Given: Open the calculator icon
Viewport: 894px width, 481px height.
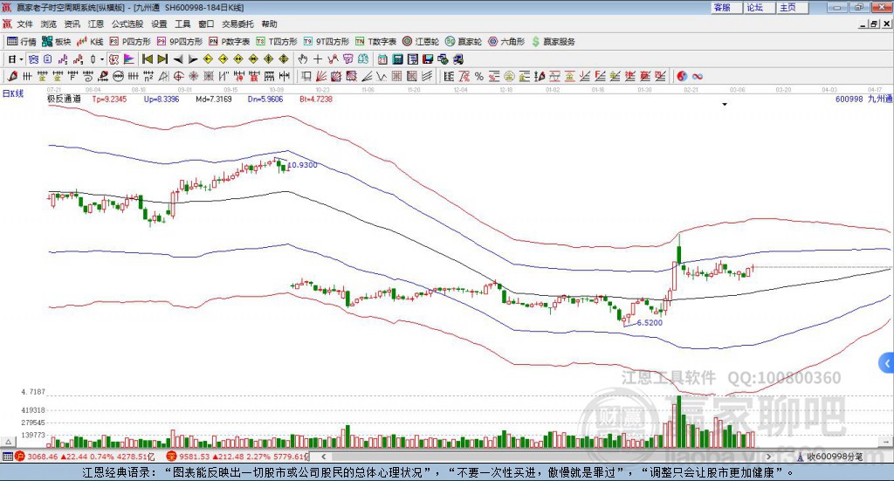Looking at the screenshot, I should (x=398, y=59).
